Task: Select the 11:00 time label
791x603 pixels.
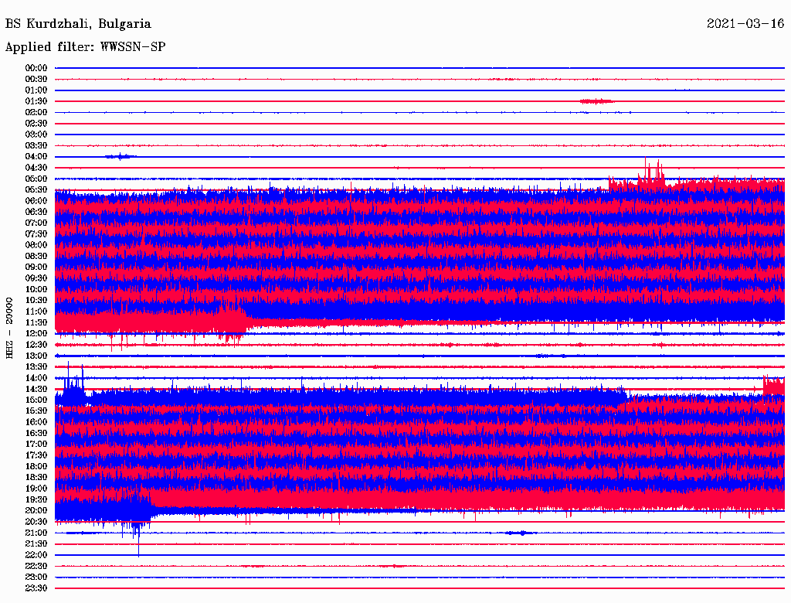Action: pos(36,311)
